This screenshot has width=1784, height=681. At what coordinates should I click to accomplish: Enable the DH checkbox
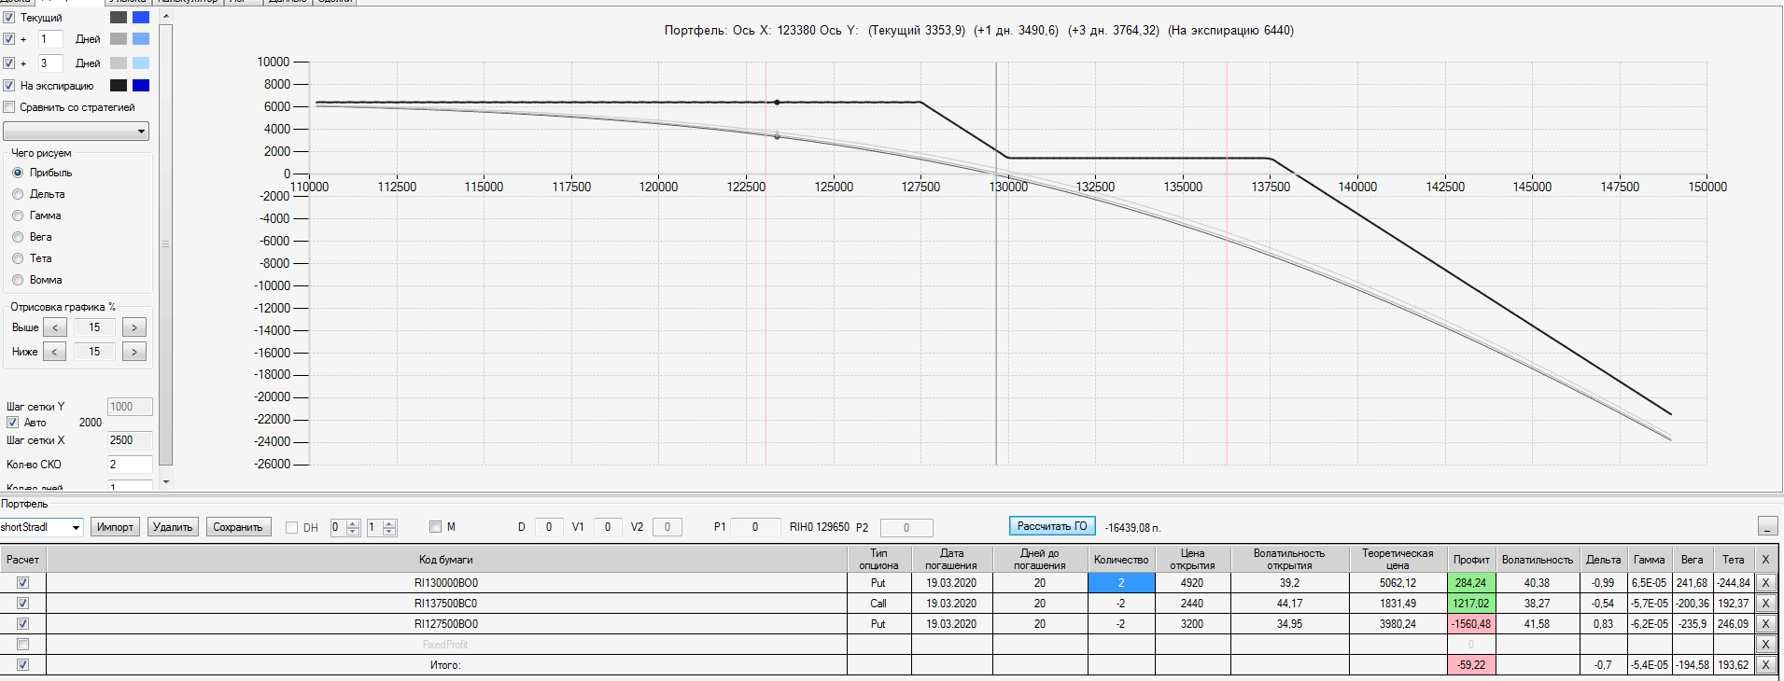click(x=291, y=527)
